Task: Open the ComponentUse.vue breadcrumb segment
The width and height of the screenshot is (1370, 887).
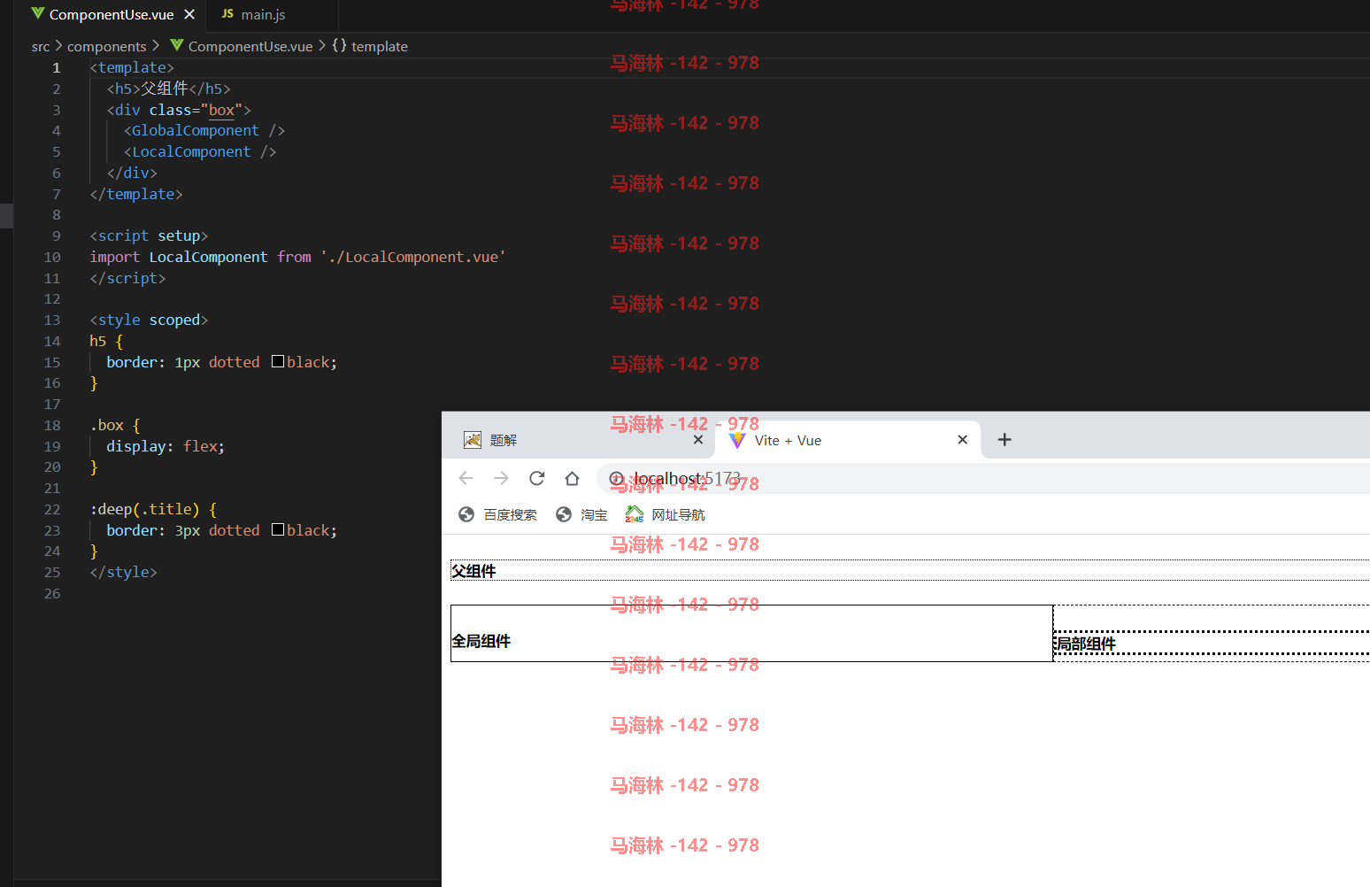Action: [250, 46]
